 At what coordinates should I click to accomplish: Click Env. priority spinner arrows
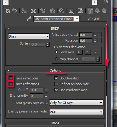[46, 96]
